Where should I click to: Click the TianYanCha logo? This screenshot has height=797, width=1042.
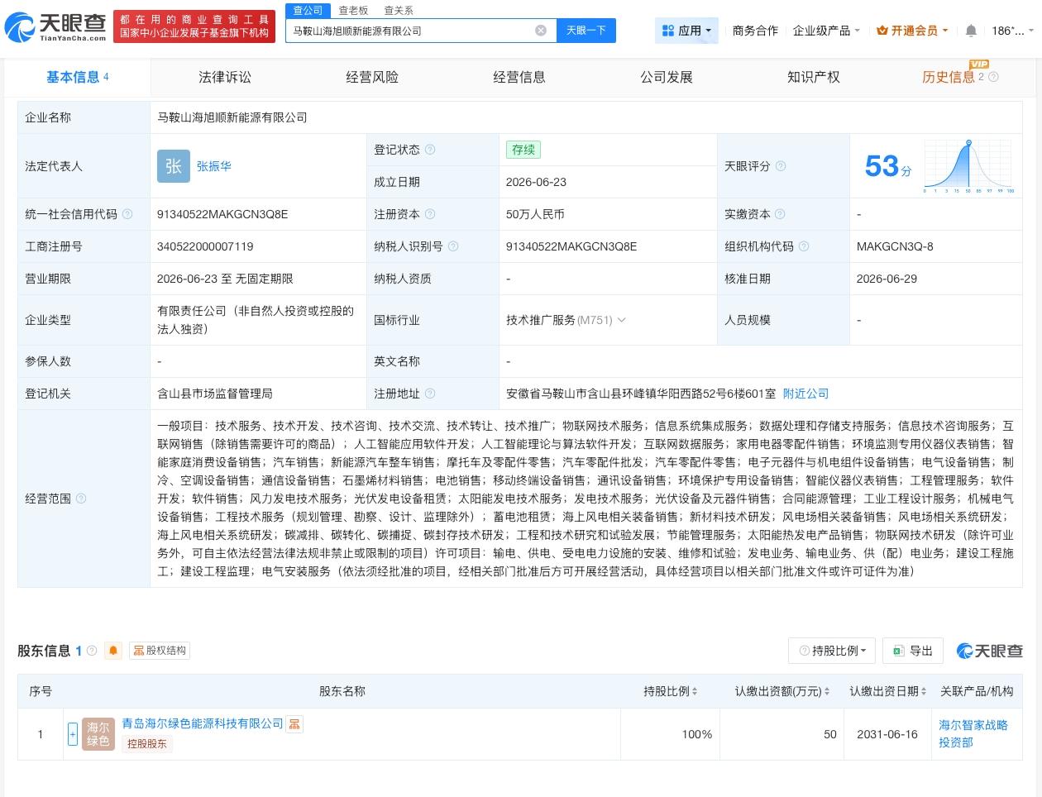55,27
